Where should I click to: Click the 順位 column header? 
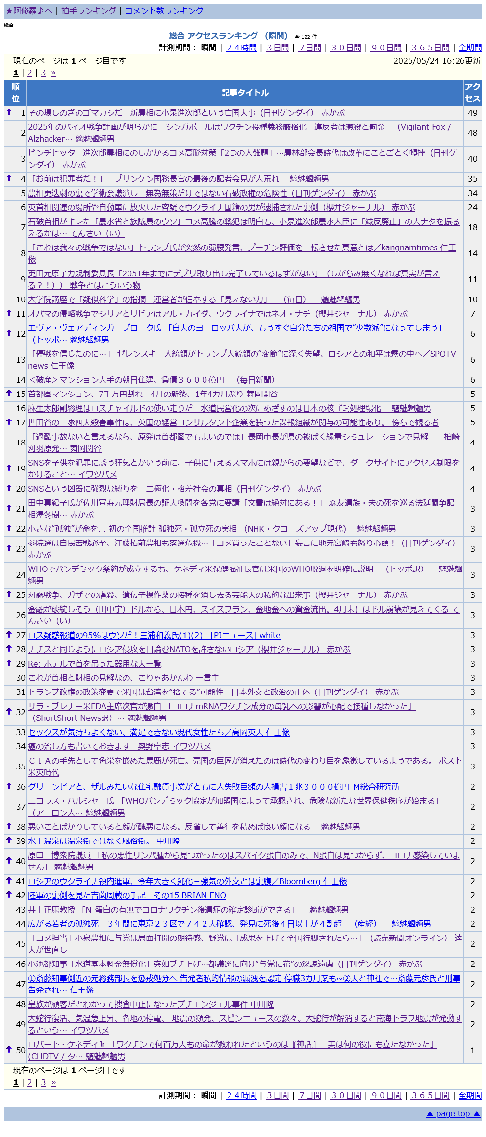pyautogui.click(x=16, y=93)
